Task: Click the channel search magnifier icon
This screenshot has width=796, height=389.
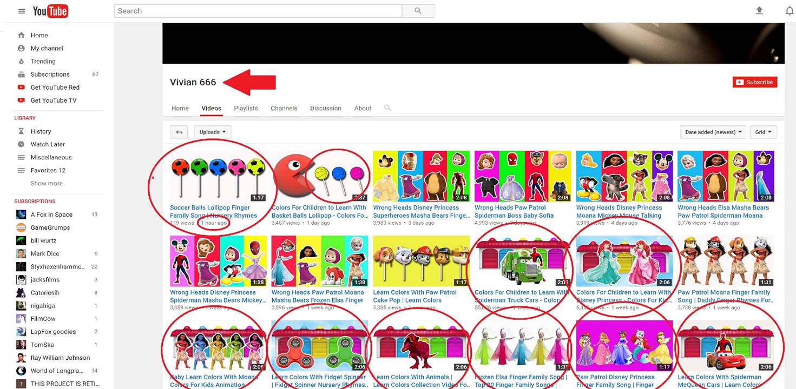Action: (x=387, y=108)
